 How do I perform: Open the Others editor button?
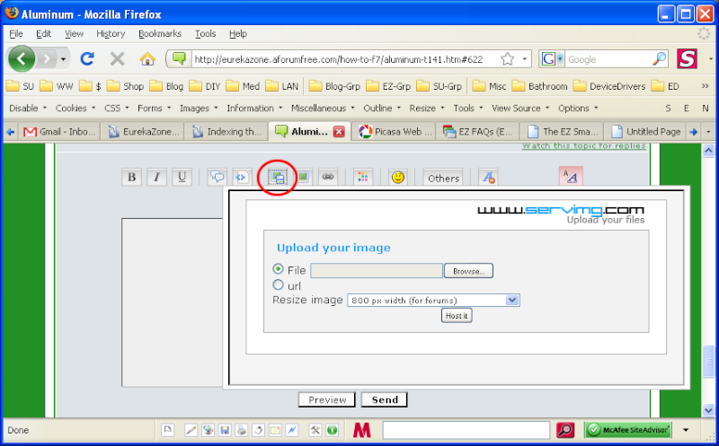tap(443, 178)
